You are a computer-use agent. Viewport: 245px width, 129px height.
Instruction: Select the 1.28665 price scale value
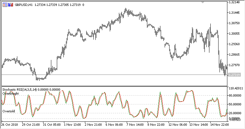tap(234, 55)
